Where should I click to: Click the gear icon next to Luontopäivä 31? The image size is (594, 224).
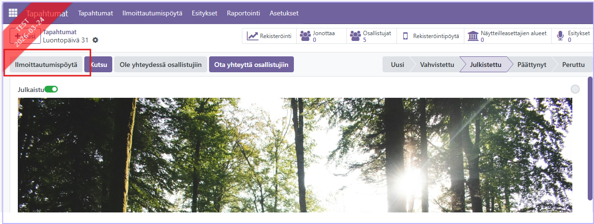pyautogui.click(x=95, y=40)
